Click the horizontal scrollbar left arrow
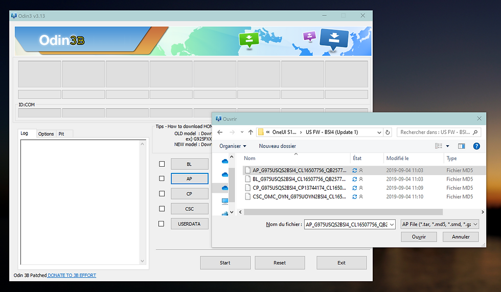The width and height of the screenshot is (501, 292). tap(241, 212)
